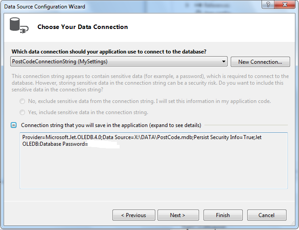Click inside the connection string text box
Screen dimensions: 299x230
point(154,160)
